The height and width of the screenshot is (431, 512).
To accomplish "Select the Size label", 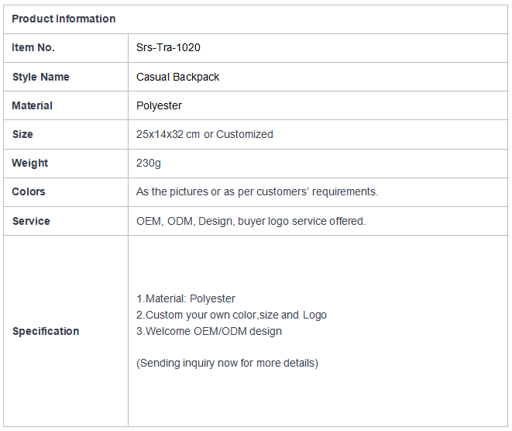I will tap(22, 134).
